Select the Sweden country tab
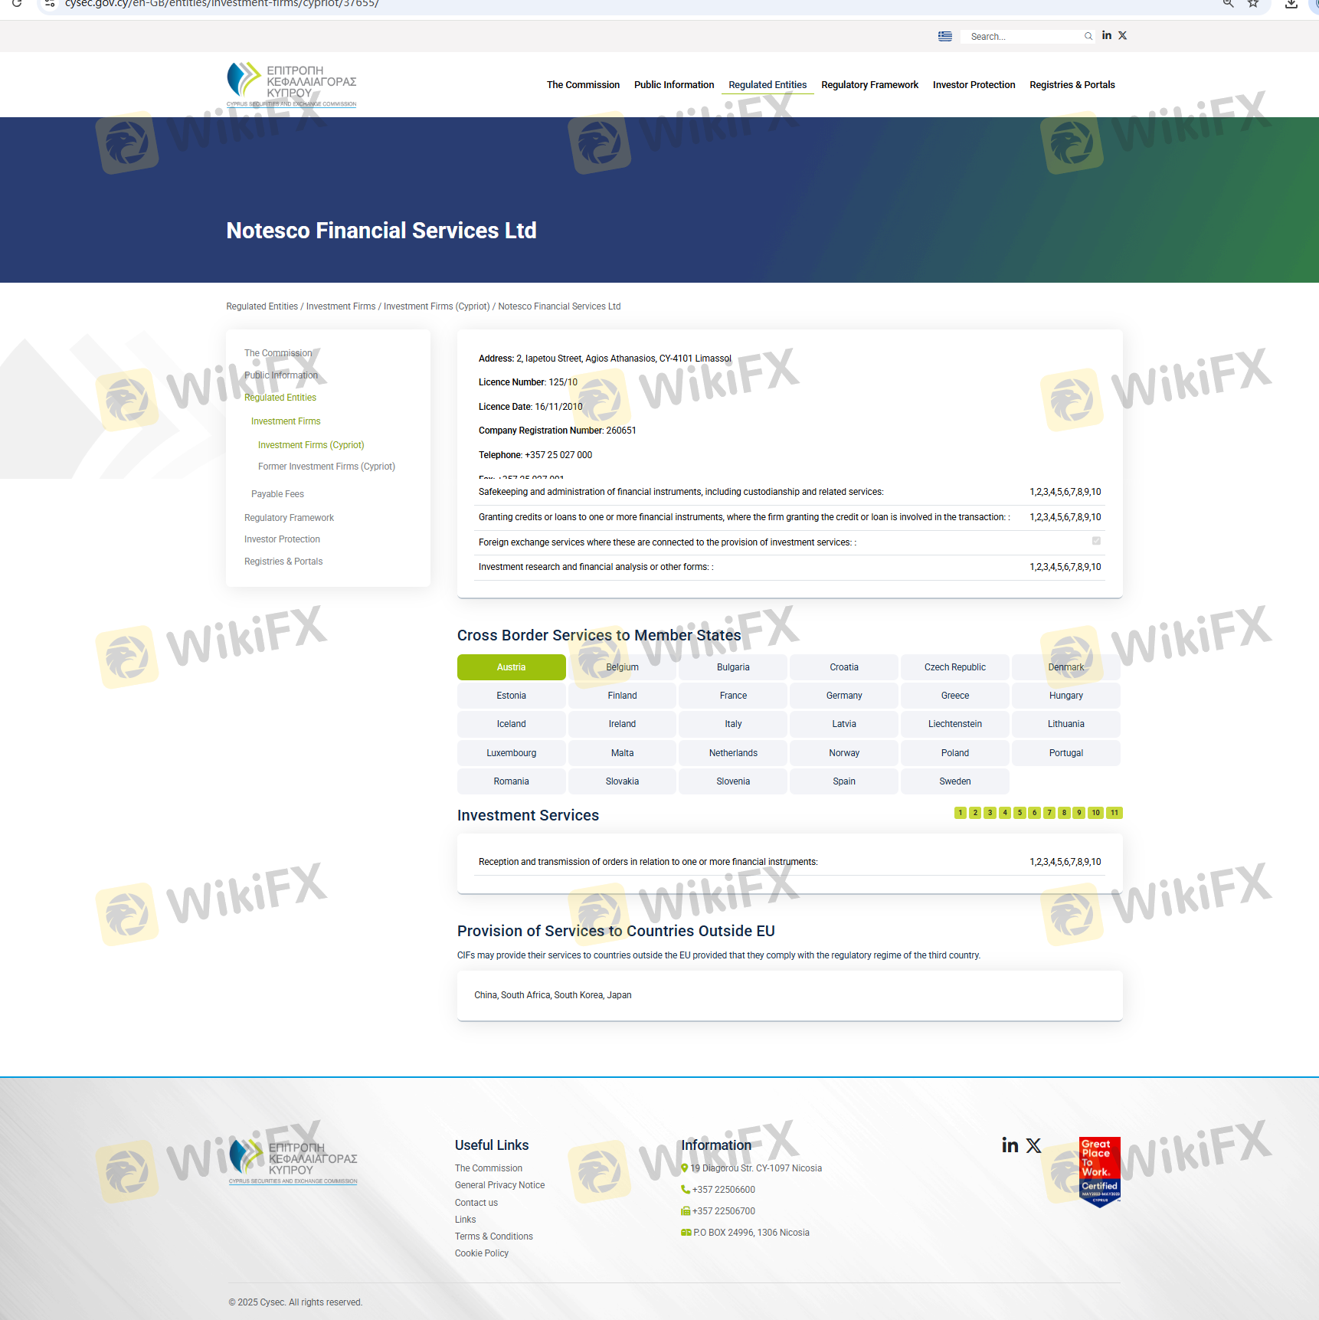The image size is (1319, 1320). (955, 781)
